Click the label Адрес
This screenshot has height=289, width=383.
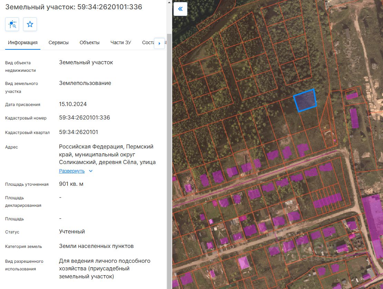click(x=11, y=147)
